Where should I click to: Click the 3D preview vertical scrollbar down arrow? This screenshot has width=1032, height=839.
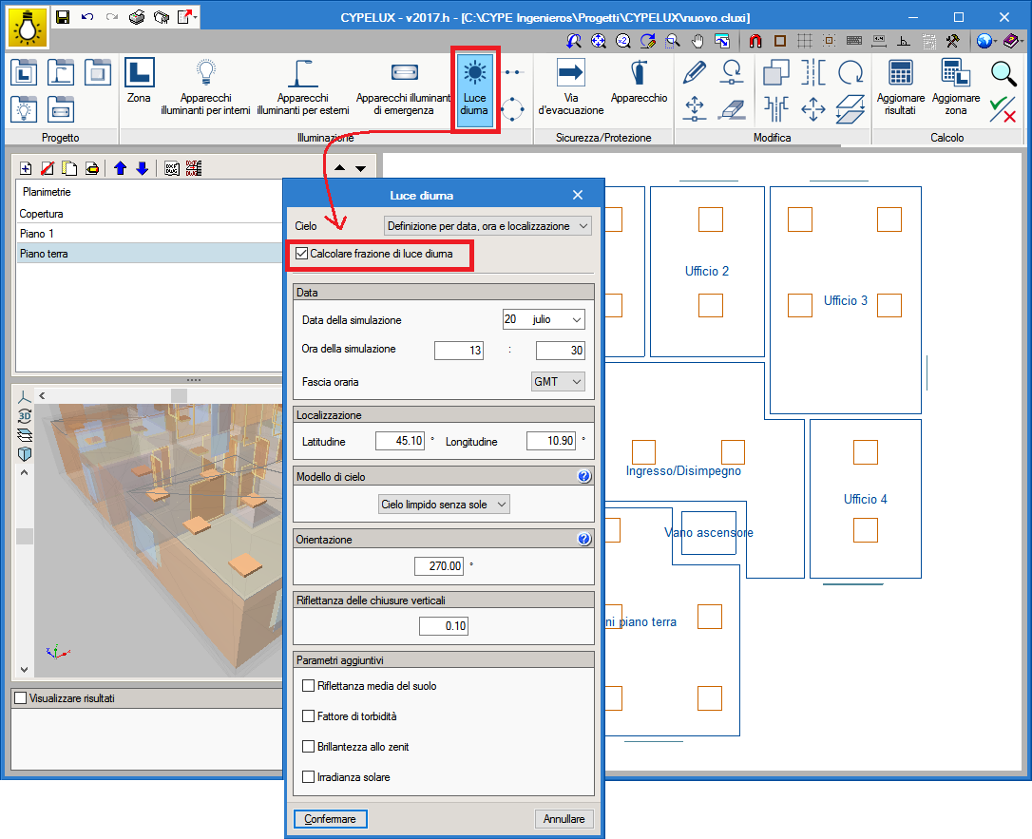(25, 670)
